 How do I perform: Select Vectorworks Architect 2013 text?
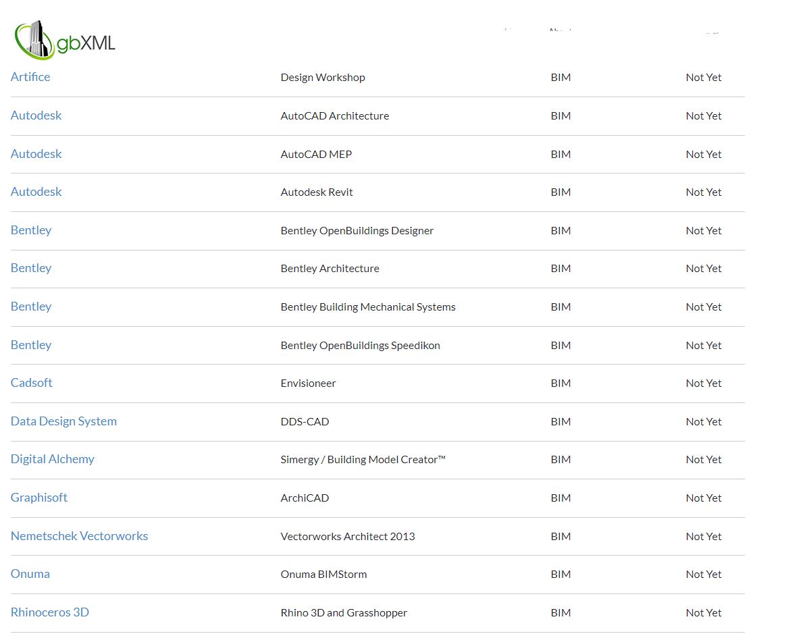tap(348, 537)
